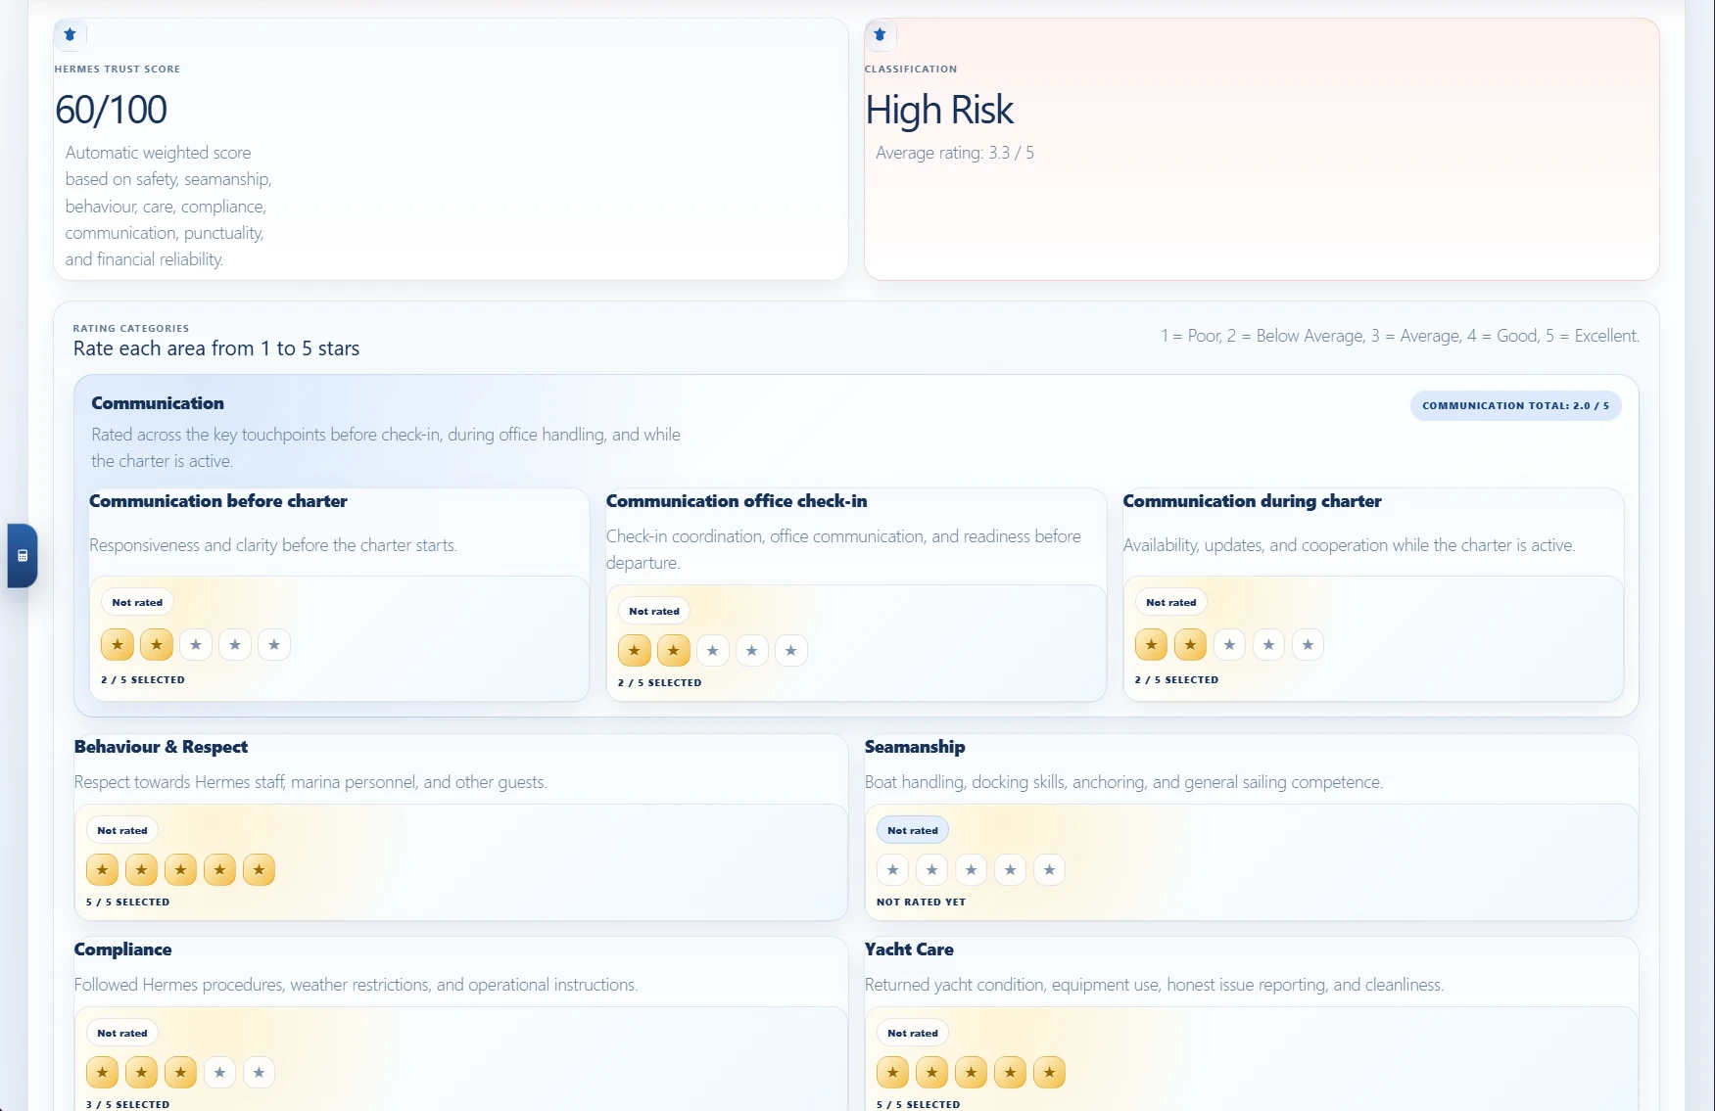Rate Seamanship 5 stars
Screen dimensions: 1715x1111
click(x=1050, y=870)
